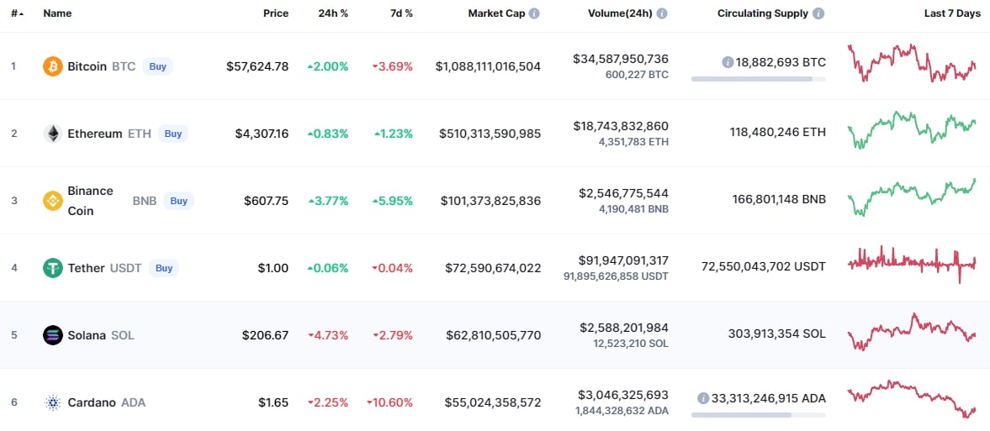Click info icon beside Cardano supply

click(703, 398)
